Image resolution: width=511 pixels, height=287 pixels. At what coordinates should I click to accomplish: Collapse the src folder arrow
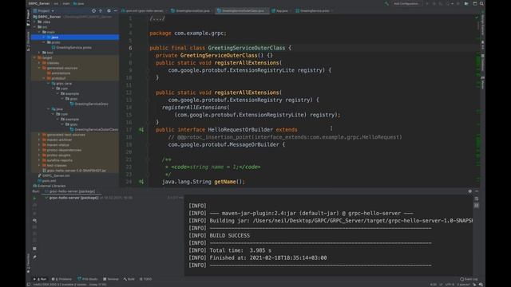pyautogui.click(x=35, y=27)
